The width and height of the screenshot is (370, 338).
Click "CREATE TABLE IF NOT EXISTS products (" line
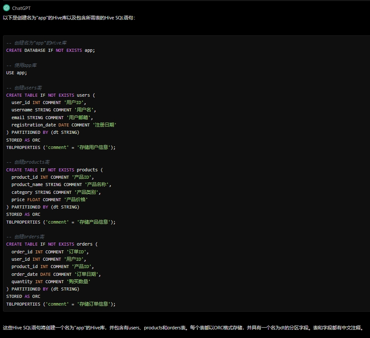[x=54, y=170]
